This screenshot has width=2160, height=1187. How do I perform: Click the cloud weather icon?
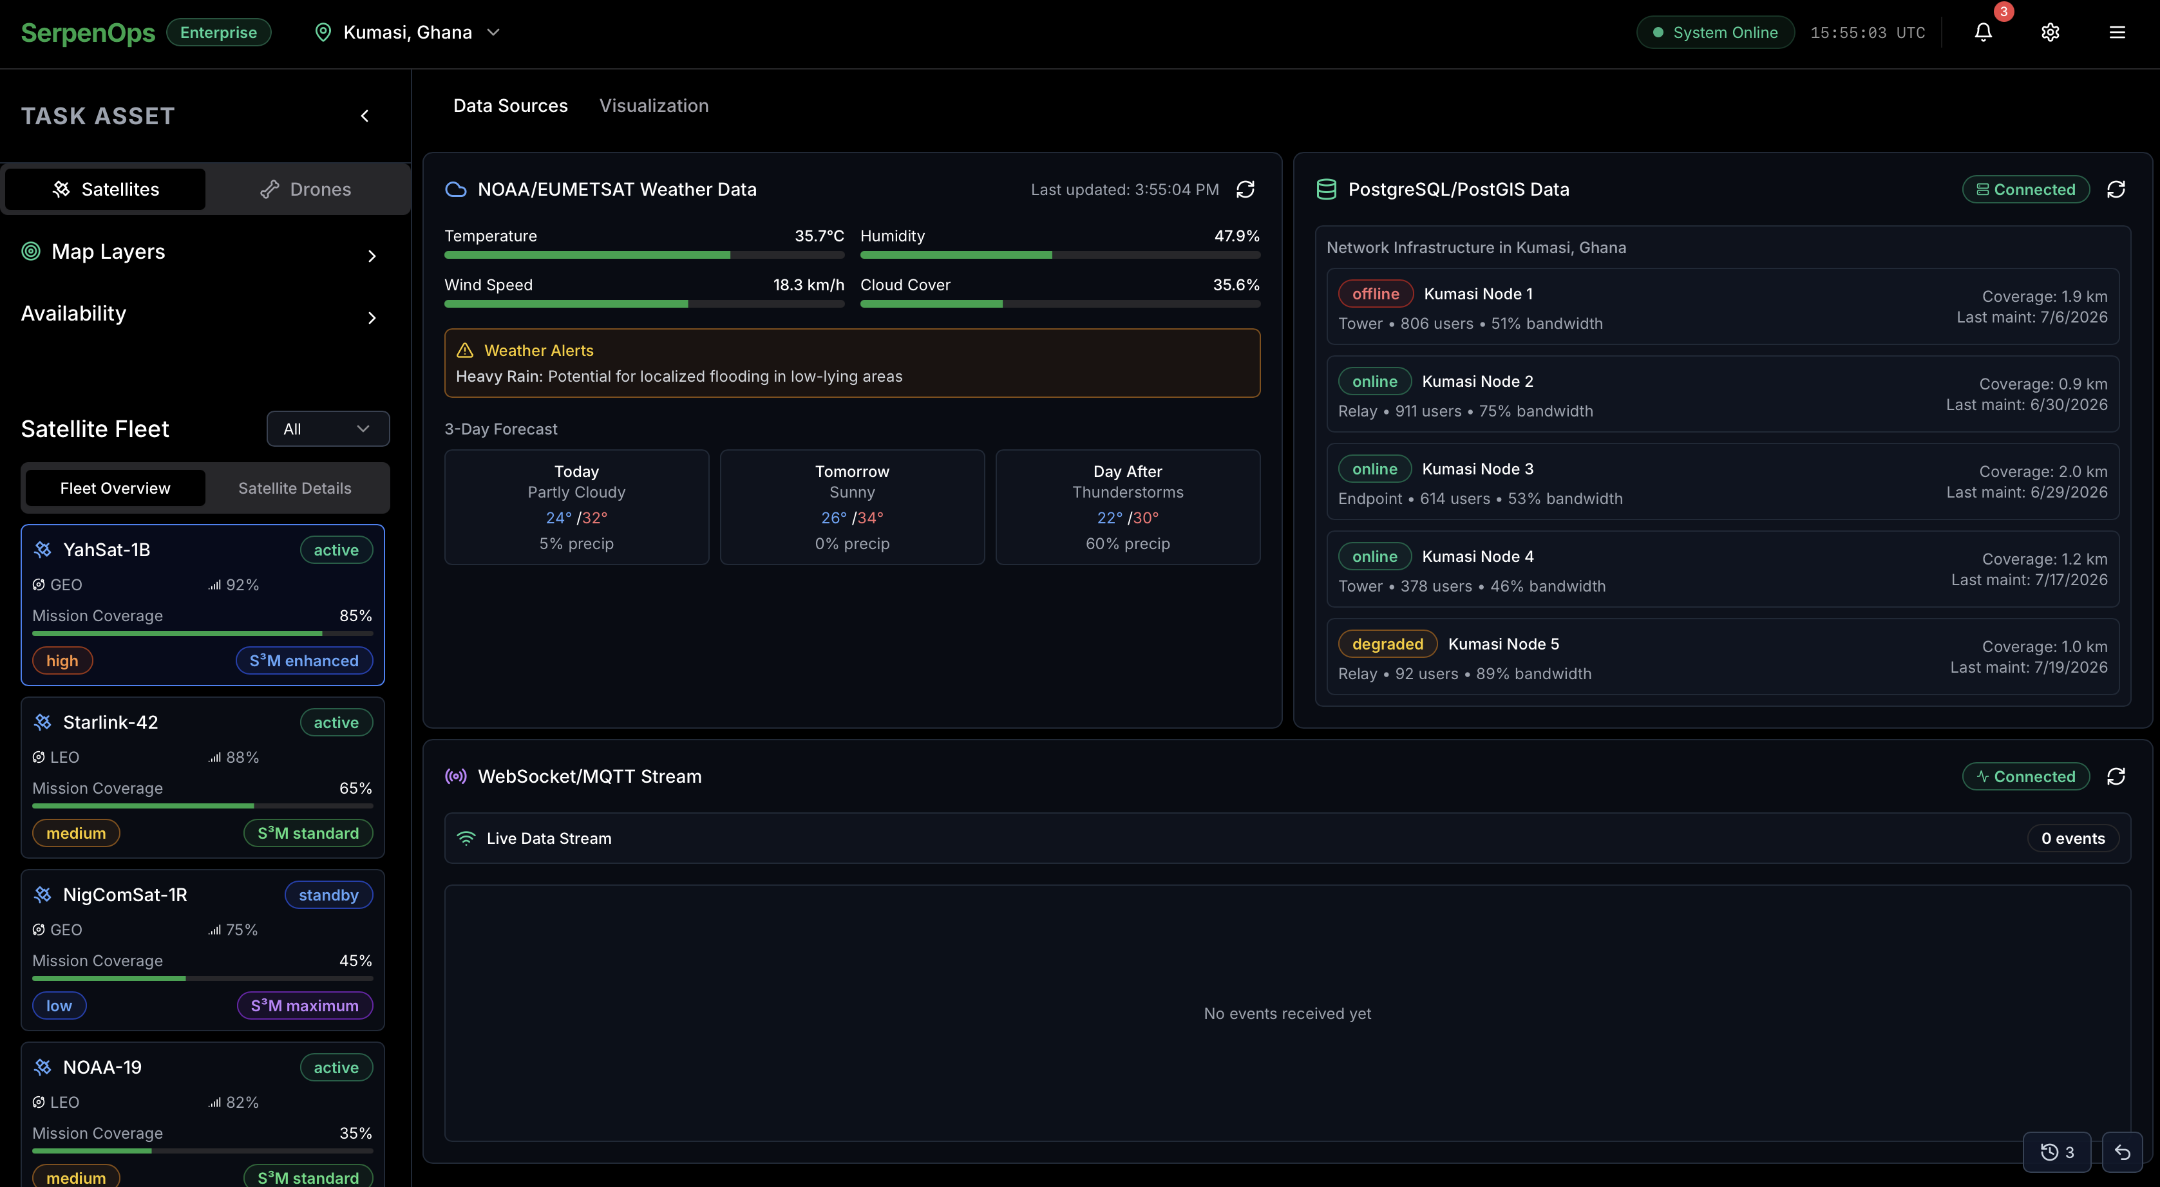[455, 189]
